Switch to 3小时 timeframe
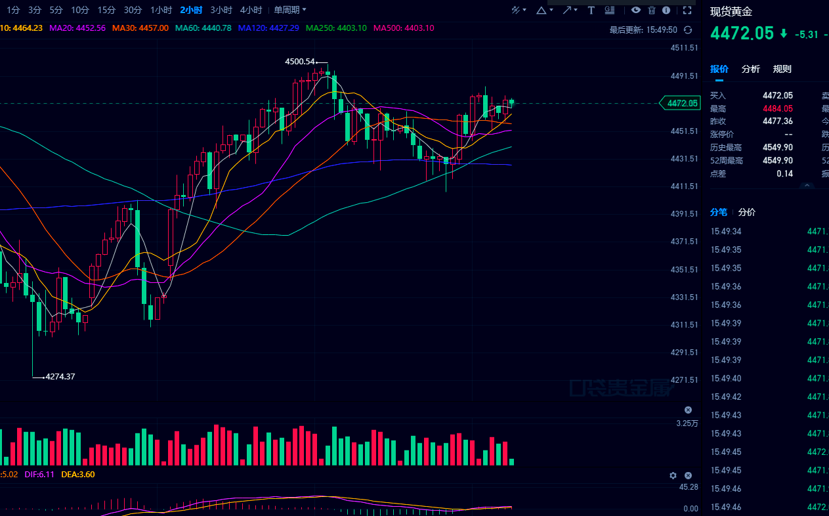 (221, 10)
